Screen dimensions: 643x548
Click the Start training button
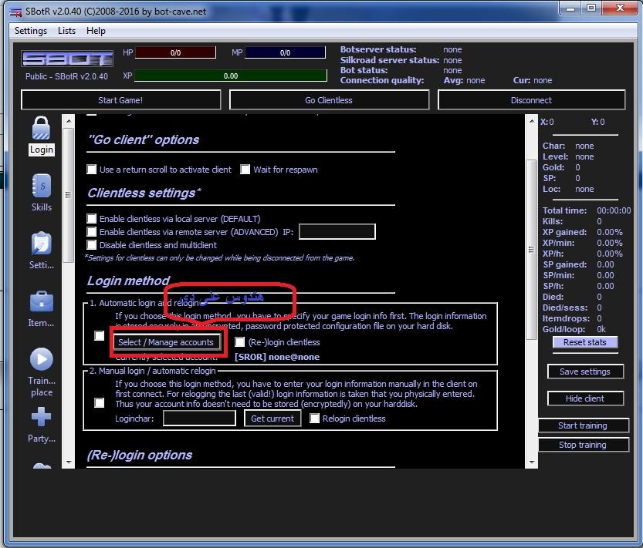583,425
